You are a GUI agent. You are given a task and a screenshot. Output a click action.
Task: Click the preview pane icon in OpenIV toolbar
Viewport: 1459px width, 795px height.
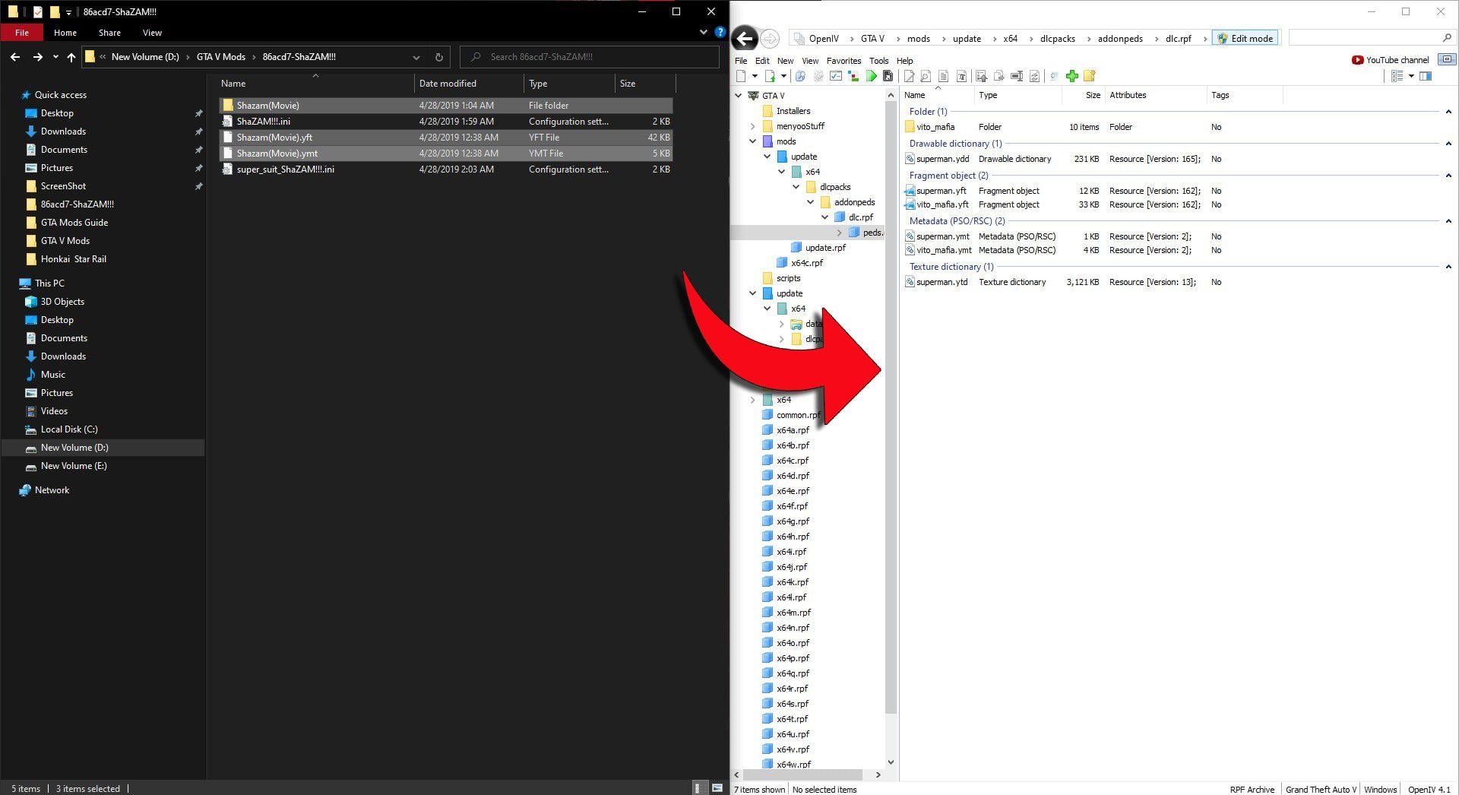coord(1426,76)
